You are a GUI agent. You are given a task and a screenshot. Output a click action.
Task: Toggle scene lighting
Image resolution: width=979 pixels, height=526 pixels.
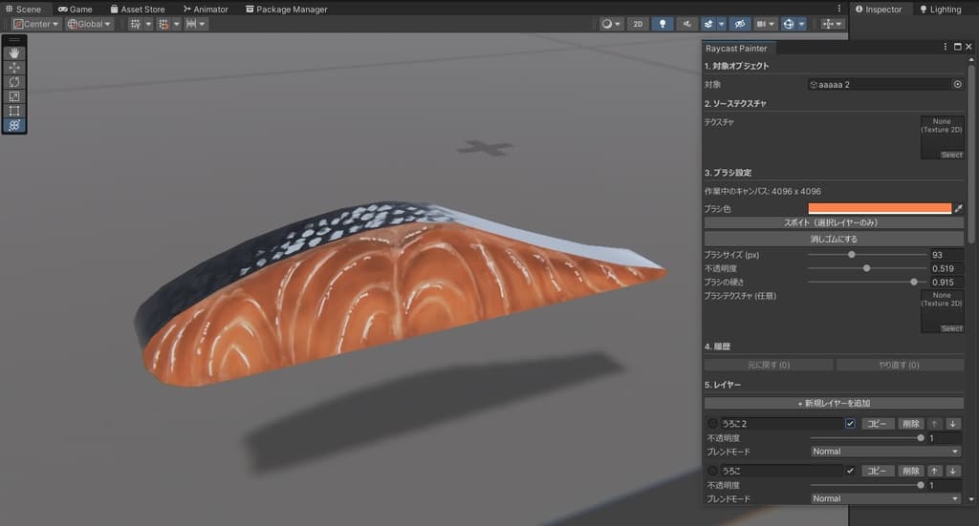point(663,24)
